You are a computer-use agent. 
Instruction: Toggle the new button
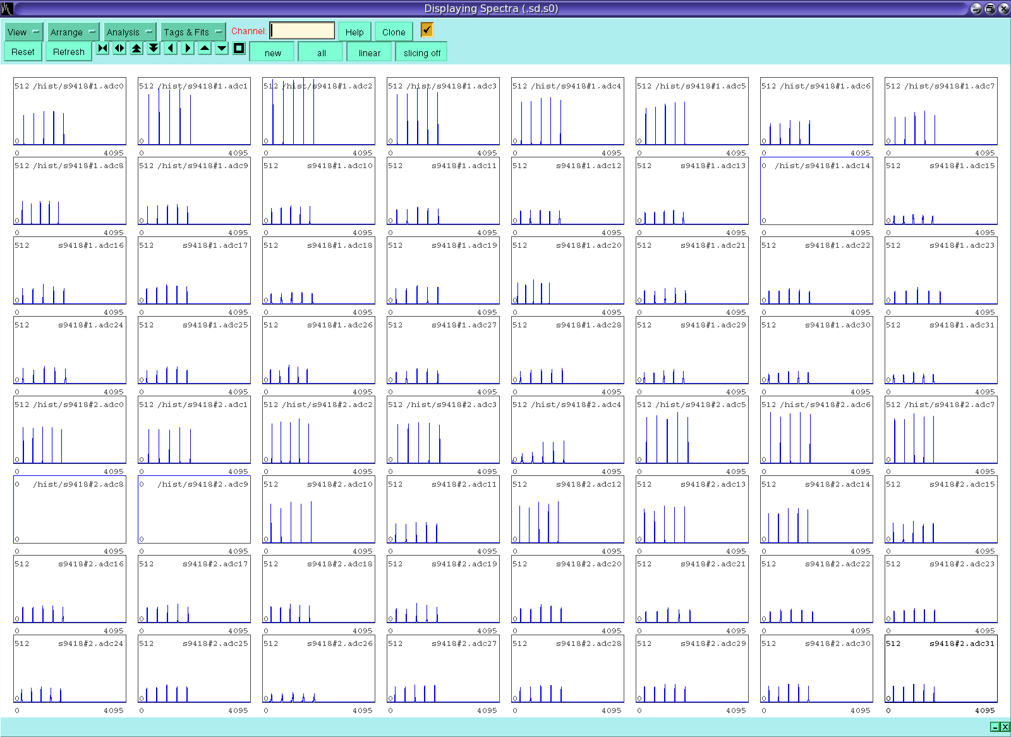click(x=273, y=52)
